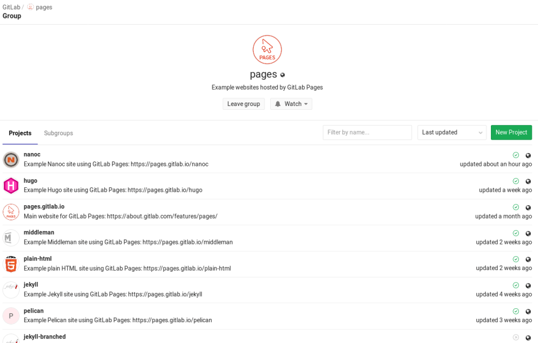
Task: Click the large PAGES group avatar
Action: point(267,49)
